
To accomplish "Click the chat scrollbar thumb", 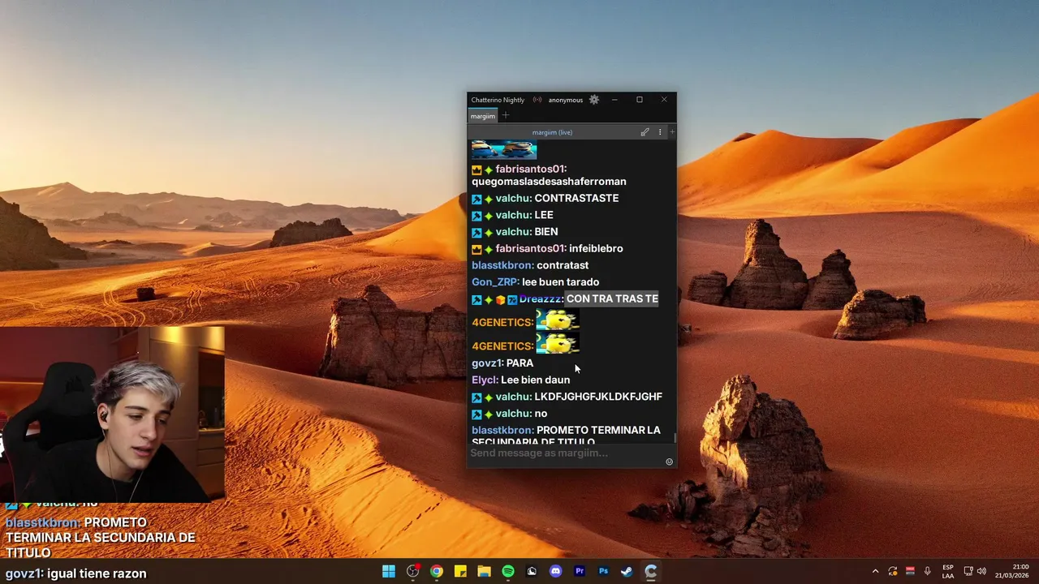I will point(675,438).
